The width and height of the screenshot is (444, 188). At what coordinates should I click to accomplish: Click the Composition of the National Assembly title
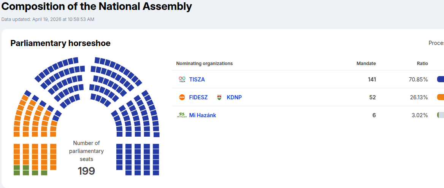pyautogui.click(x=97, y=6)
